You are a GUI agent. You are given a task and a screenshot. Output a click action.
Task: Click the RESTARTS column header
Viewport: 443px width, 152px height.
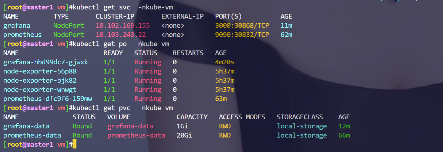click(188, 53)
